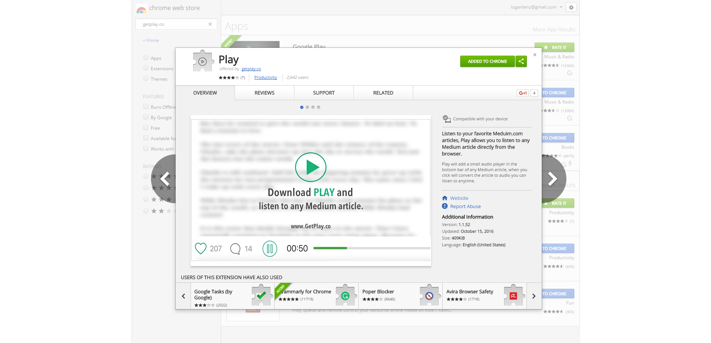Click the green play button in the video
This screenshot has height=343, width=711.
pyautogui.click(x=311, y=167)
